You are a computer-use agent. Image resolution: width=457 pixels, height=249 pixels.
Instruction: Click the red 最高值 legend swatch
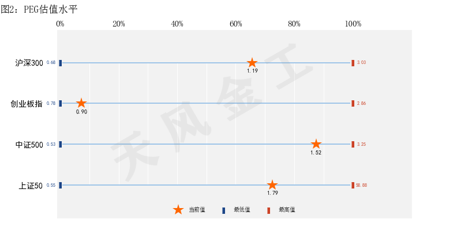268,210
